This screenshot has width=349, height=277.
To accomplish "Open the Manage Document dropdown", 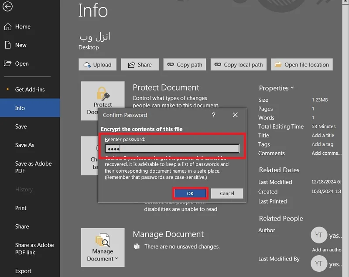I will tap(103, 247).
